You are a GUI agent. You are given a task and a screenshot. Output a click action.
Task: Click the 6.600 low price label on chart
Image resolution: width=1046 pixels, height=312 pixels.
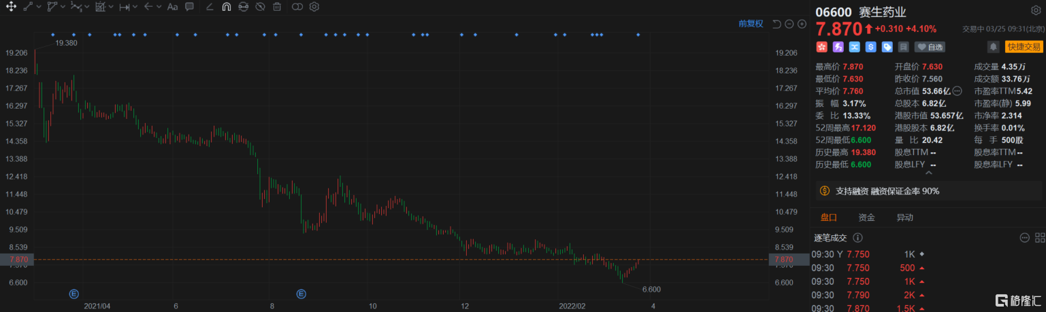point(651,290)
